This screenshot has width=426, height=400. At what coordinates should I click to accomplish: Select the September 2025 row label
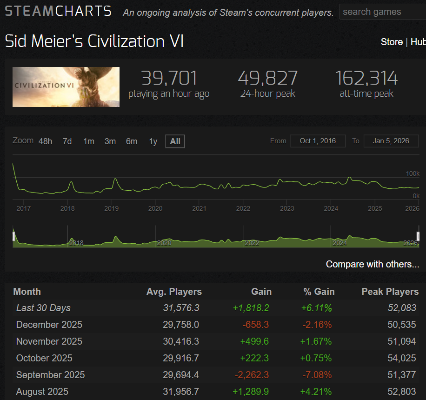tap(51, 375)
